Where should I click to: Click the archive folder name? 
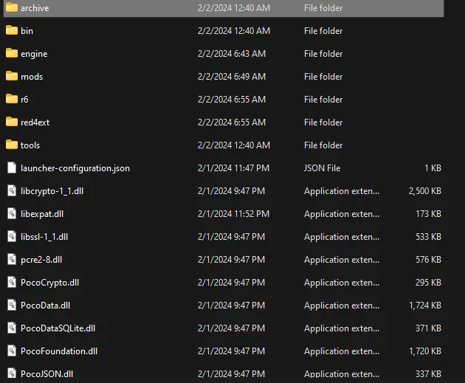[x=35, y=8]
